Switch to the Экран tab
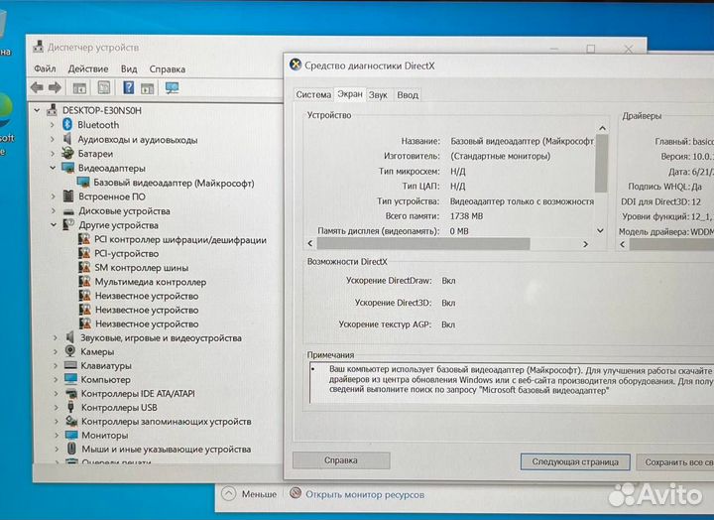714x520 pixels. point(350,94)
